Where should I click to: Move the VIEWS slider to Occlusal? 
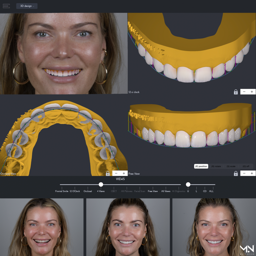point(88,184)
